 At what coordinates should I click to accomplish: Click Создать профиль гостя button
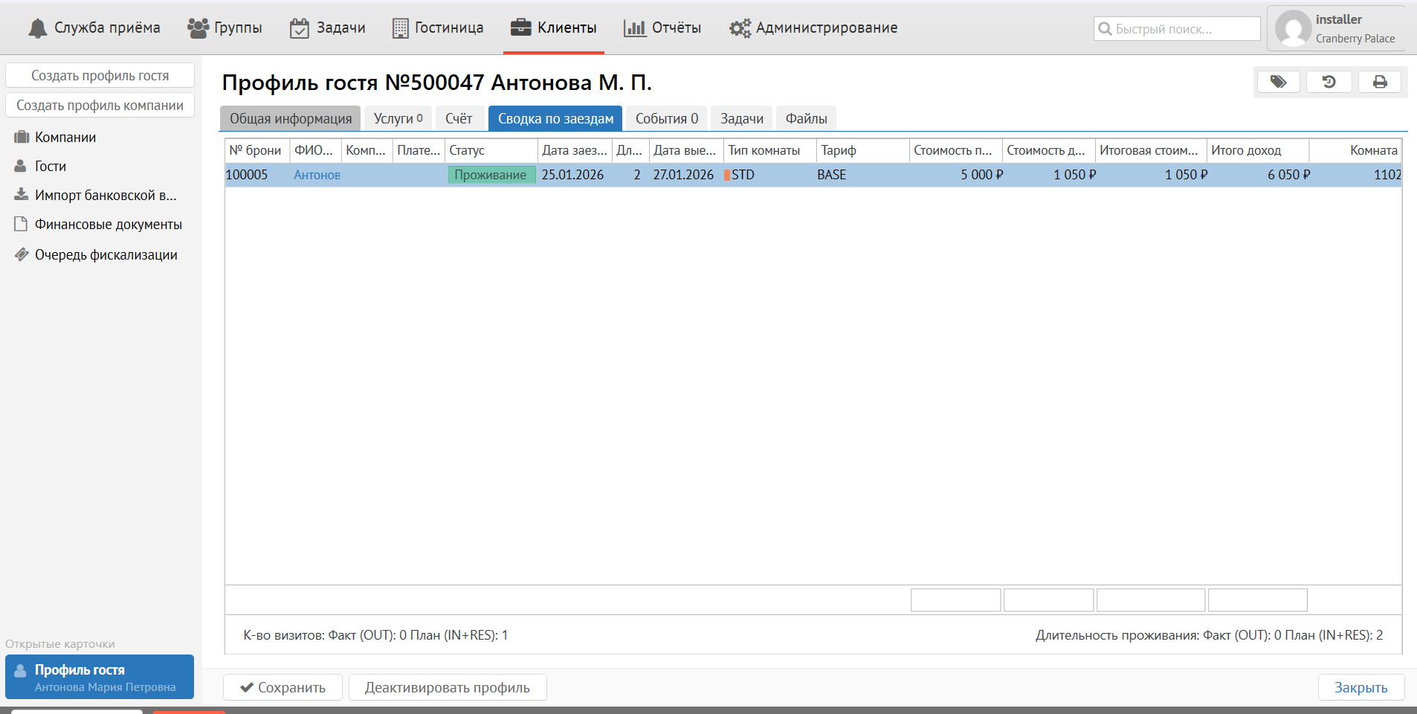[100, 75]
